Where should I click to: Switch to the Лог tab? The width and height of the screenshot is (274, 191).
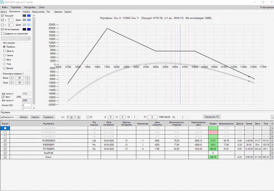coord(48,12)
